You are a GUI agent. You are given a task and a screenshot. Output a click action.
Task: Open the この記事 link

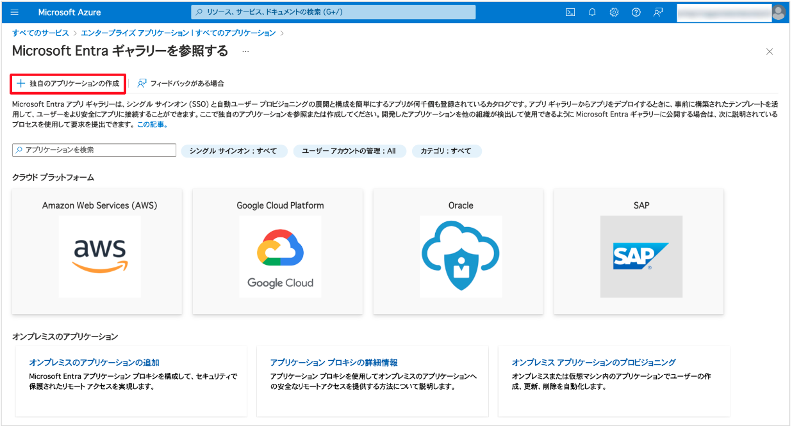pyautogui.click(x=153, y=125)
